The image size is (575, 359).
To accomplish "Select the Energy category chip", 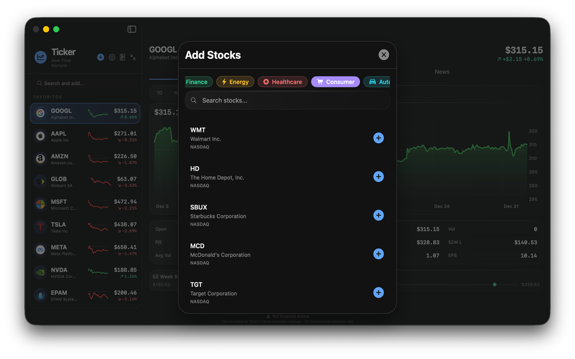I will pyautogui.click(x=235, y=82).
